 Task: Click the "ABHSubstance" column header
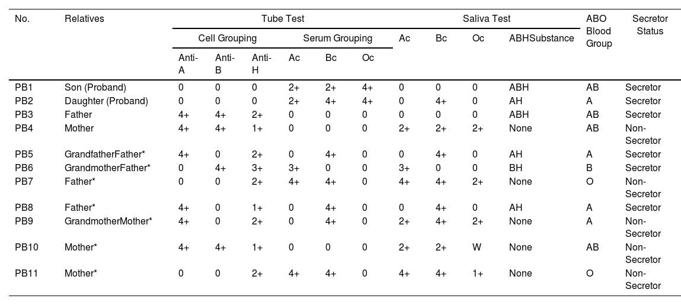coord(541,38)
